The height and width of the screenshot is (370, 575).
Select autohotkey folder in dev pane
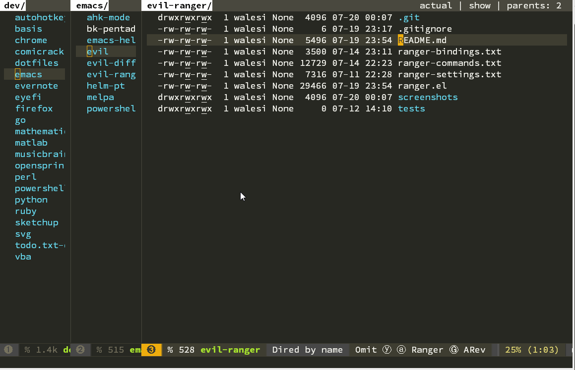40,17
